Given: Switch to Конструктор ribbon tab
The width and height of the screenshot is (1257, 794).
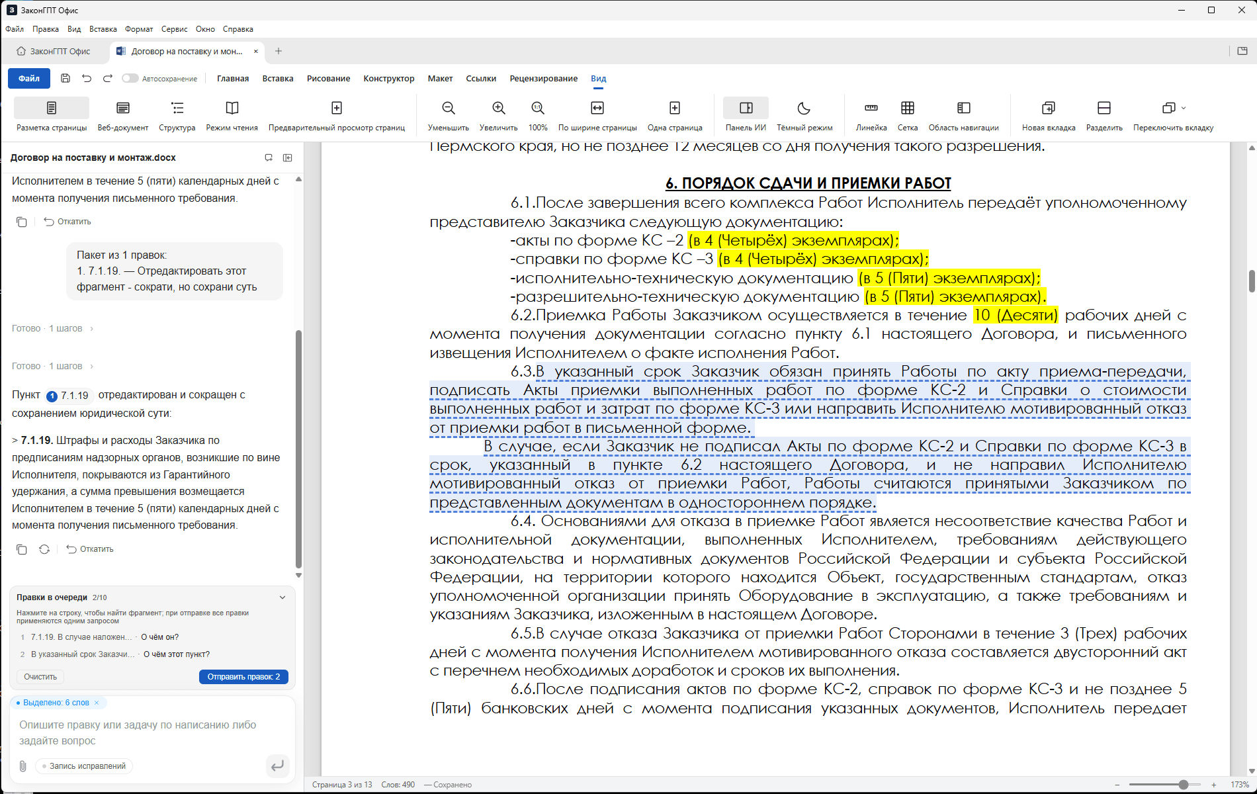Looking at the screenshot, I should click(389, 78).
